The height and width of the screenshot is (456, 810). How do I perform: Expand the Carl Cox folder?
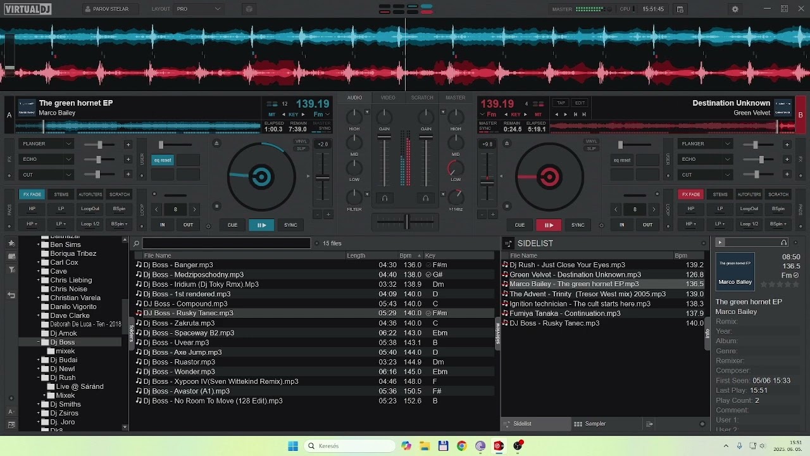(39, 262)
